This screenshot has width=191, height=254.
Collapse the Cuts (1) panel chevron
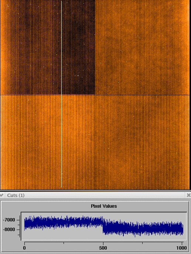point(1,195)
